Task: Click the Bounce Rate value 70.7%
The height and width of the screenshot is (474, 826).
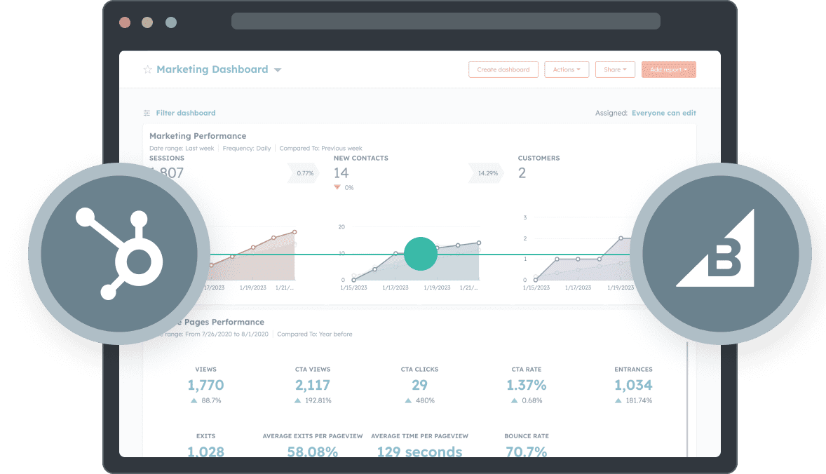Action: click(527, 452)
